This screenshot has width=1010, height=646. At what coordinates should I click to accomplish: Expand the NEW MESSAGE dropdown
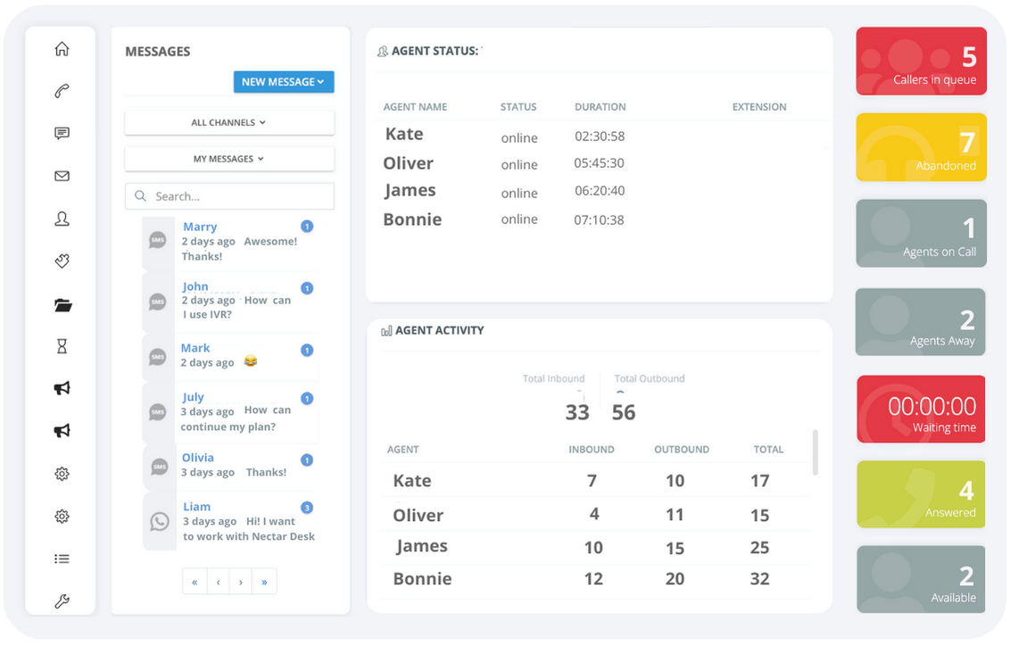284,81
